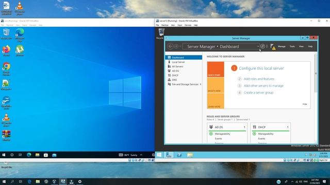Open the Help menu in Server Manager

pyautogui.click(x=310, y=46)
